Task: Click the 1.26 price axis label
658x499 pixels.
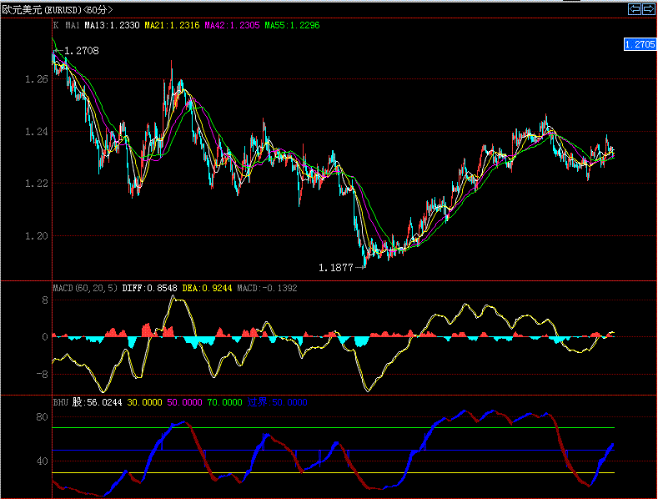Action: click(x=37, y=79)
